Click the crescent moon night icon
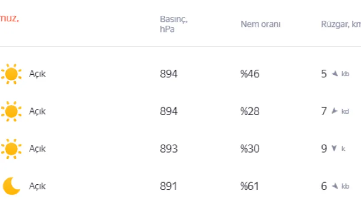This screenshot has height=203, width=361. pyautogui.click(x=11, y=186)
